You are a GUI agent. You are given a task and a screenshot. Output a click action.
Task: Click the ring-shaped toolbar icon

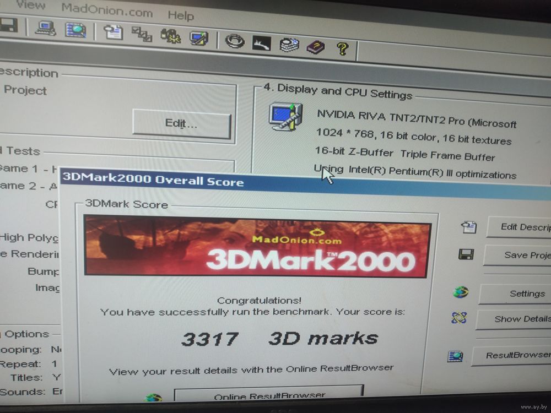pyautogui.click(x=234, y=41)
